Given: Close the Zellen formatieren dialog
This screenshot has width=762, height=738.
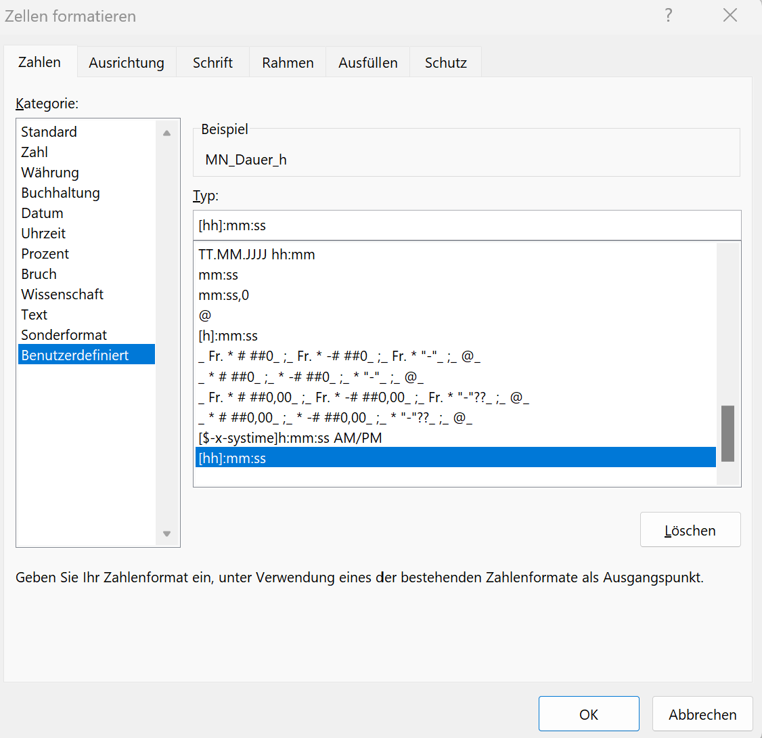Looking at the screenshot, I should coord(730,16).
